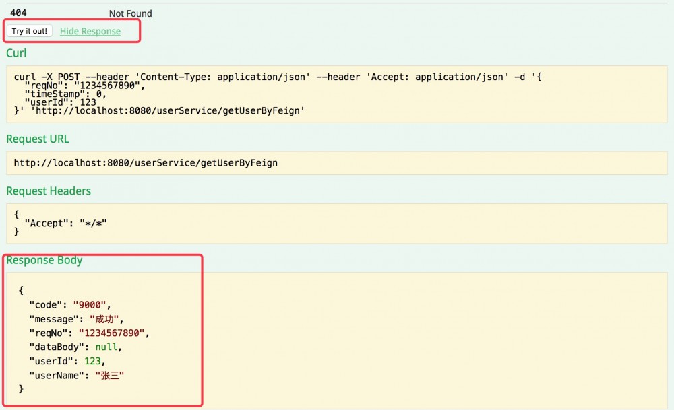
Task: Click the Response Body heading
Action: 44,260
